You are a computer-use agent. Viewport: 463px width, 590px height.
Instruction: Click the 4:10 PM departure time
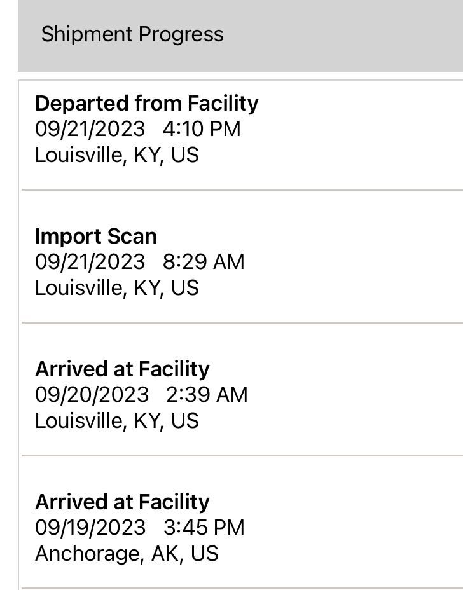(x=202, y=129)
